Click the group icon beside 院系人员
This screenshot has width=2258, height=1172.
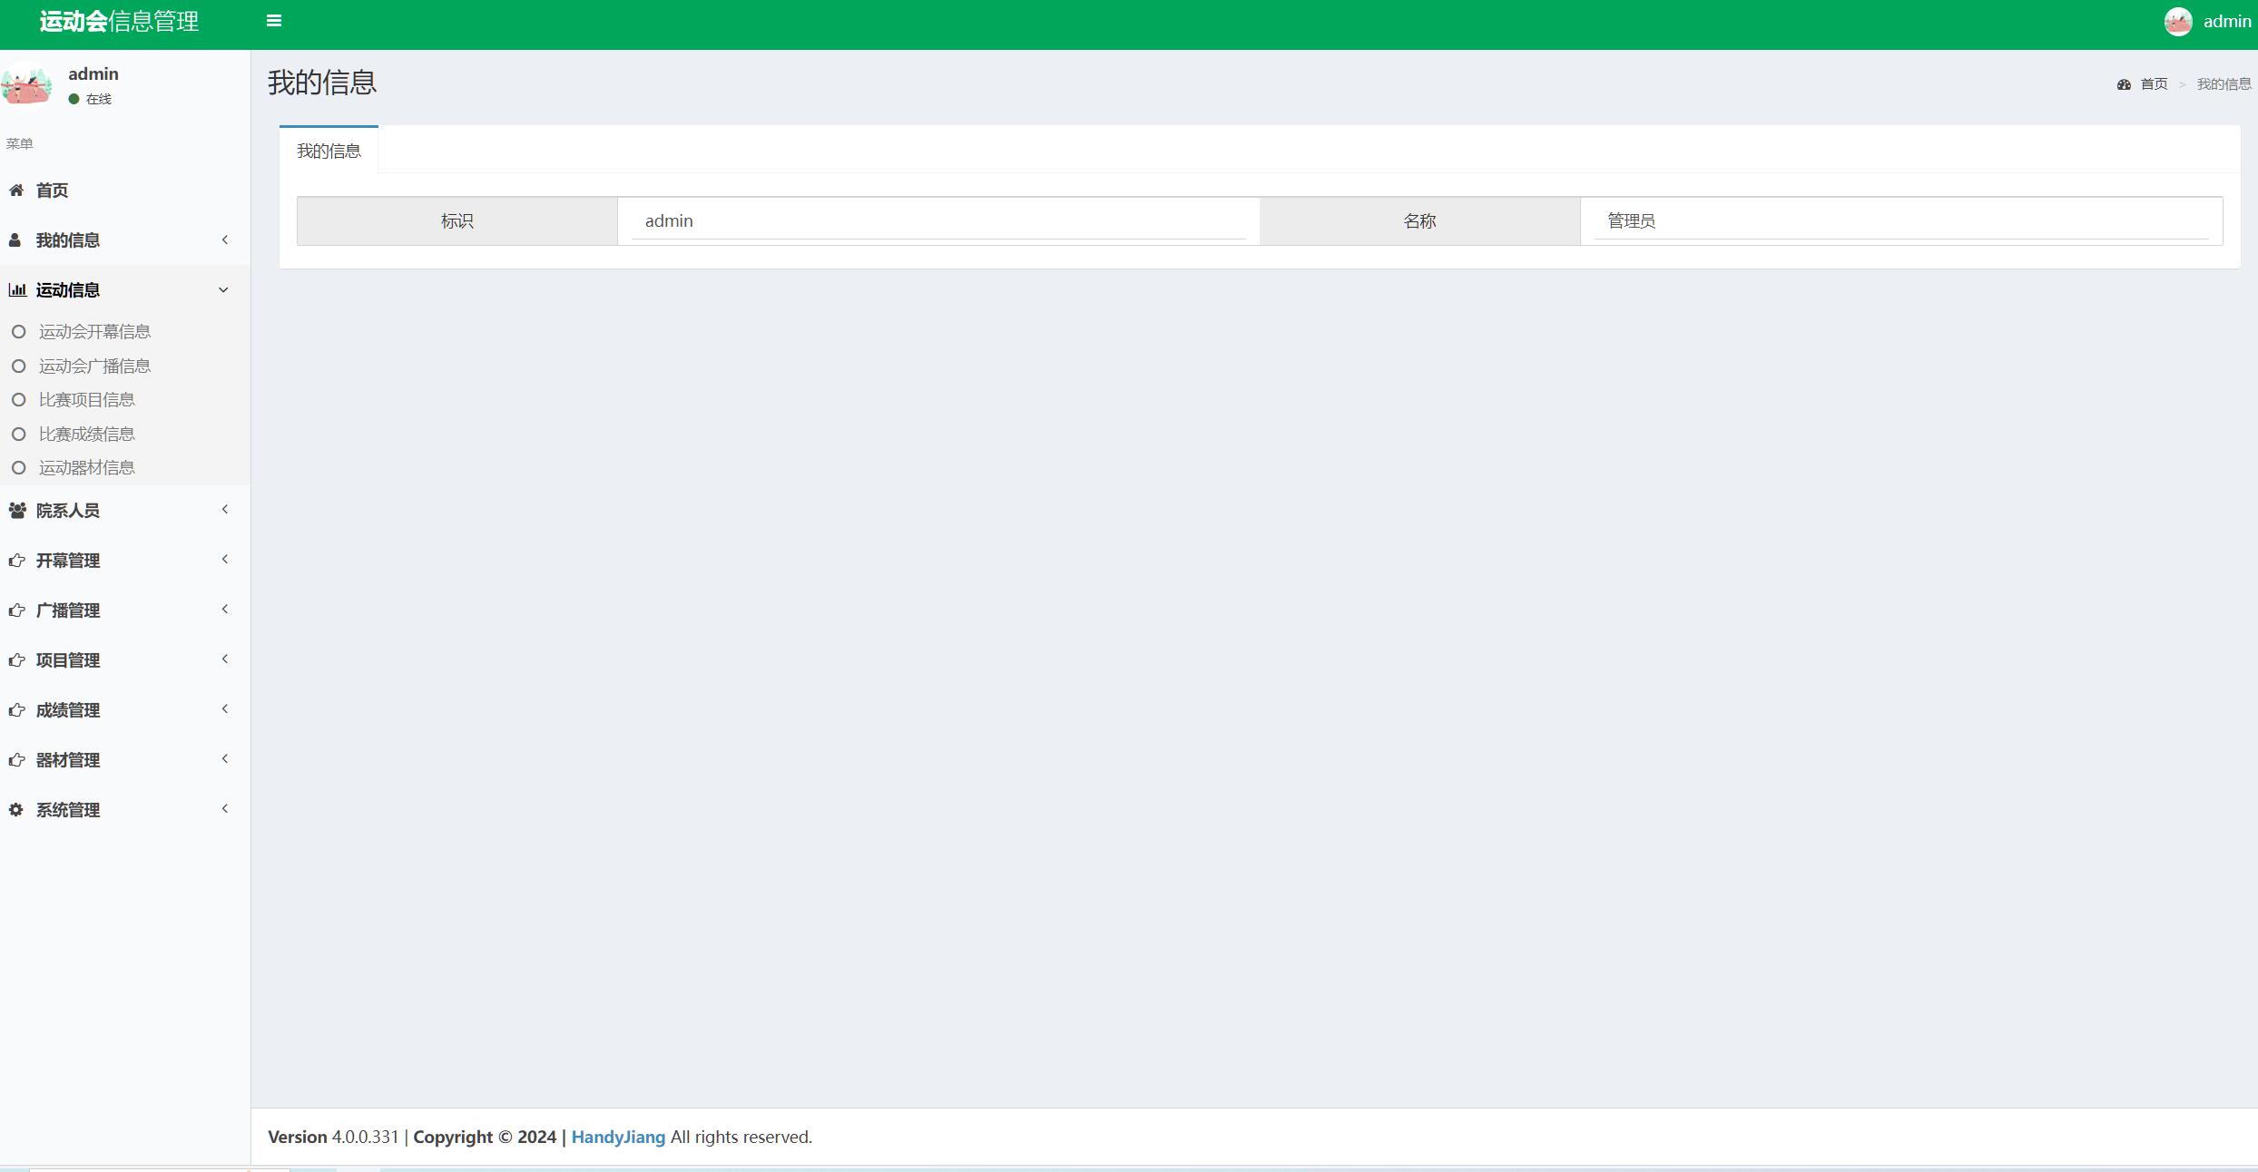16,510
